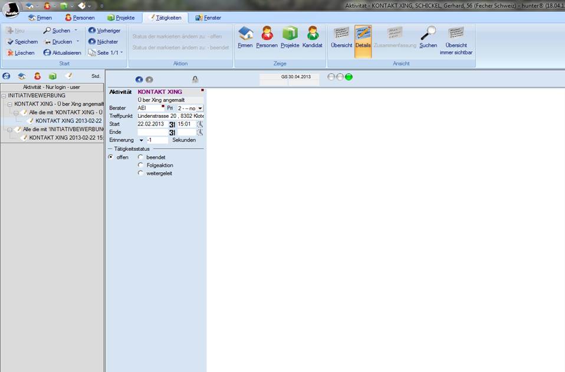Open the Seite 1/1 page dropdown

point(106,53)
